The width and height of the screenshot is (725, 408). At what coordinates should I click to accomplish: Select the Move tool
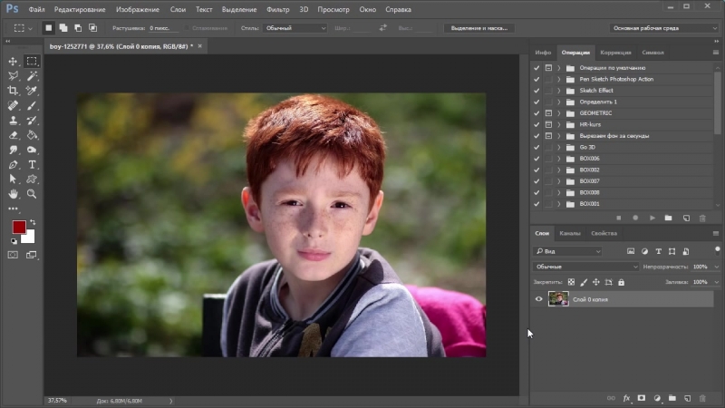pyautogui.click(x=13, y=61)
